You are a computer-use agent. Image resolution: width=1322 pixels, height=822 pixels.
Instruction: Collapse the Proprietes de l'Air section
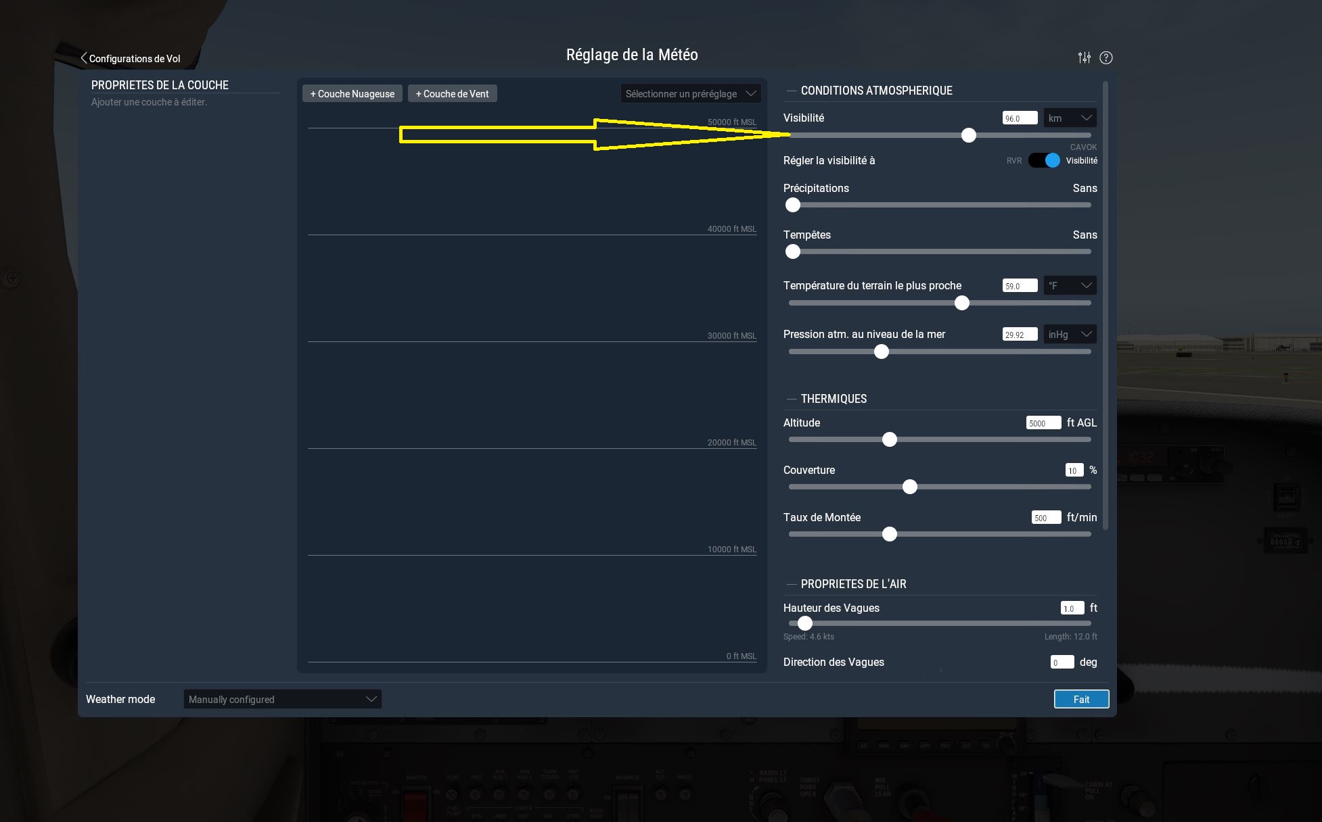pos(792,584)
